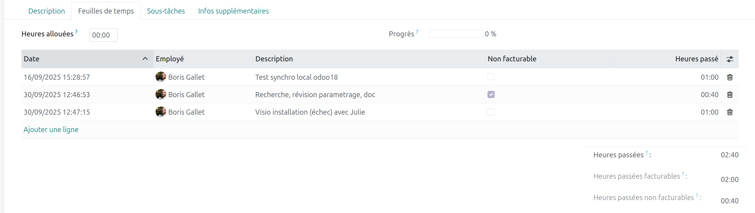Delete the 'Visio installation (échec)' timesheet line

730,112
